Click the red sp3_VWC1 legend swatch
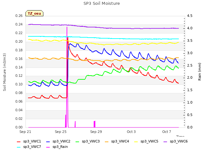This screenshot has height=153, width=204. coord(19,142)
